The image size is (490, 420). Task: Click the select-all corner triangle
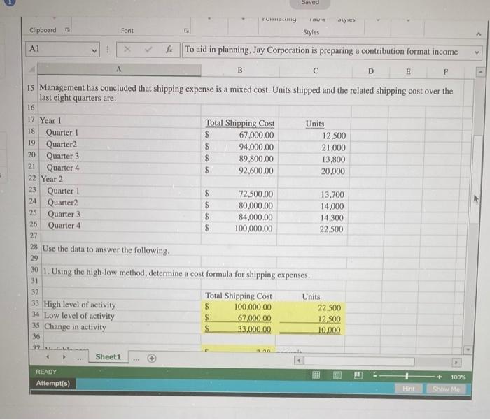pyautogui.click(x=32, y=69)
